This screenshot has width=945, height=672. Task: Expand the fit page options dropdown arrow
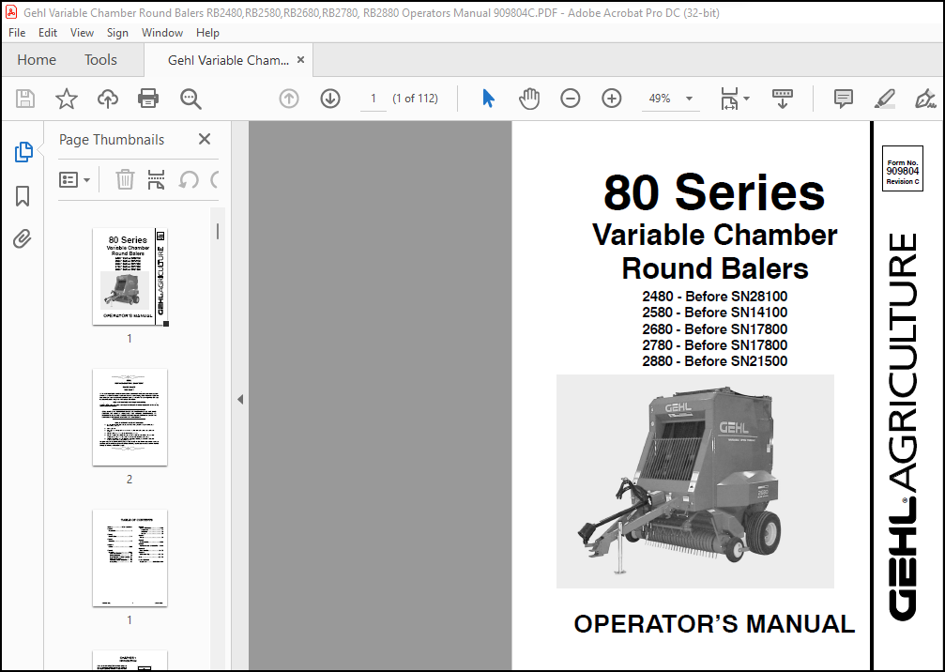tap(746, 99)
